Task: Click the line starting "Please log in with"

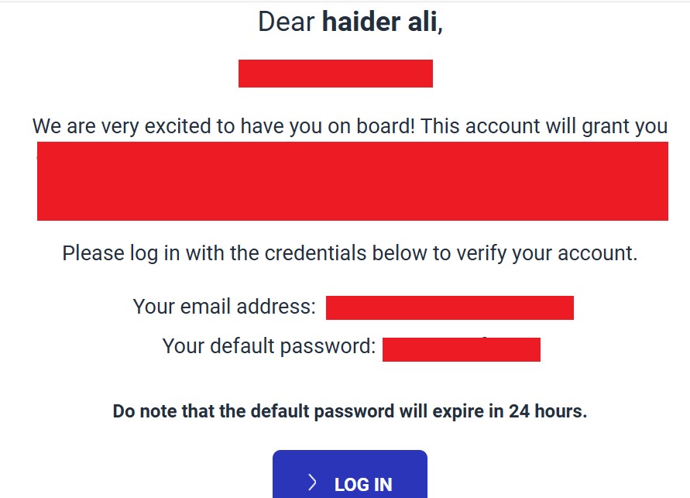Action: click(349, 253)
